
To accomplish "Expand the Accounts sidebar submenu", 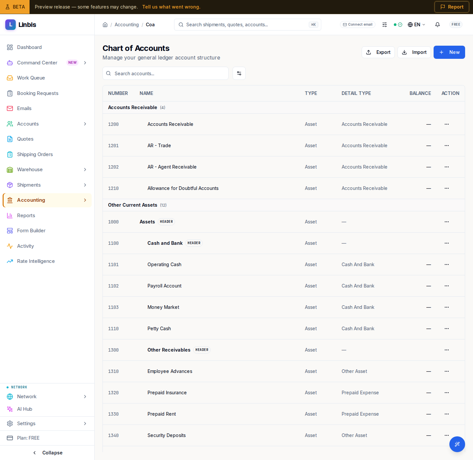I will [x=85, y=124].
